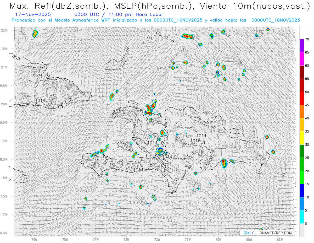Click the '20N' latitude label
The image size is (314, 243).
click(x=4, y=104)
